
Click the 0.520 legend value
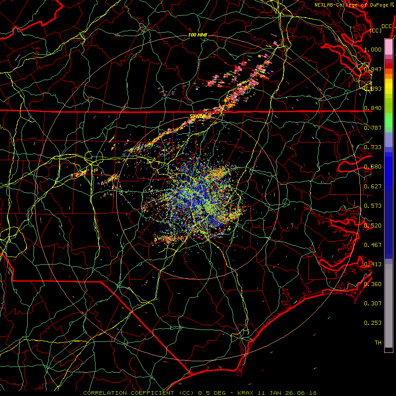(373, 226)
